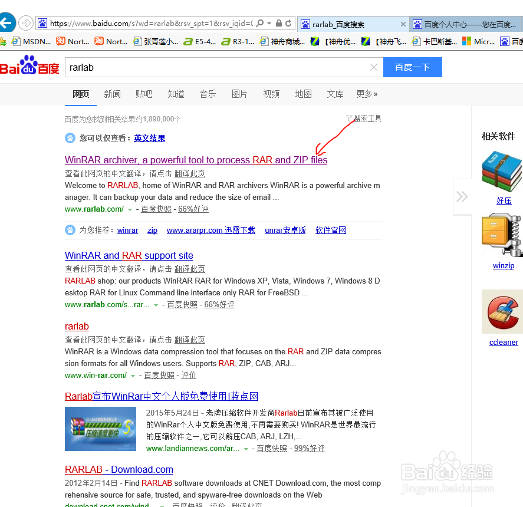This screenshot has height=507, width=523.
Task: Click the recommended zip link
Action: click(152, 230)
